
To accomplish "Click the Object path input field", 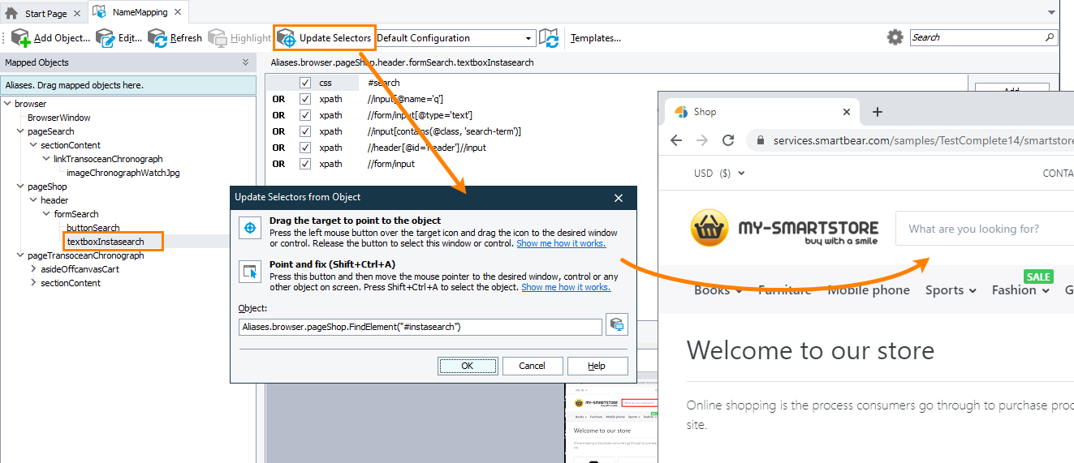I will coord(420,327).
